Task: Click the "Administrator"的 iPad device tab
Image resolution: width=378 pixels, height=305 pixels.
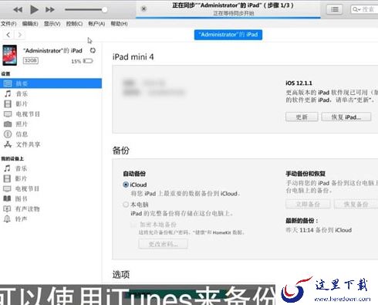Action: point(228,35)
